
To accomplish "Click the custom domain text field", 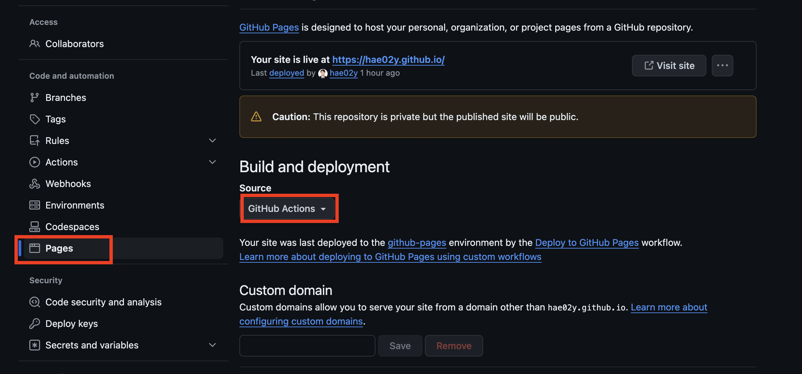I will 307,346.
